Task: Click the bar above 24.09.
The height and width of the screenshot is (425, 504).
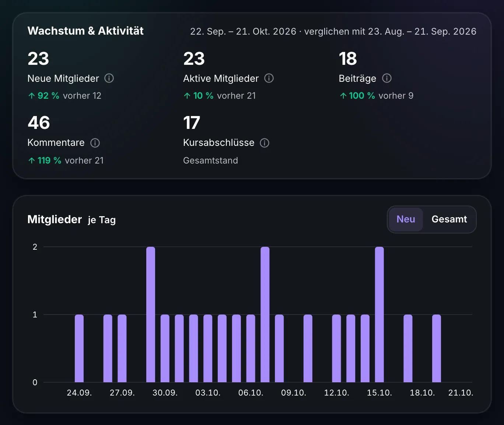Action: [79, 348]
